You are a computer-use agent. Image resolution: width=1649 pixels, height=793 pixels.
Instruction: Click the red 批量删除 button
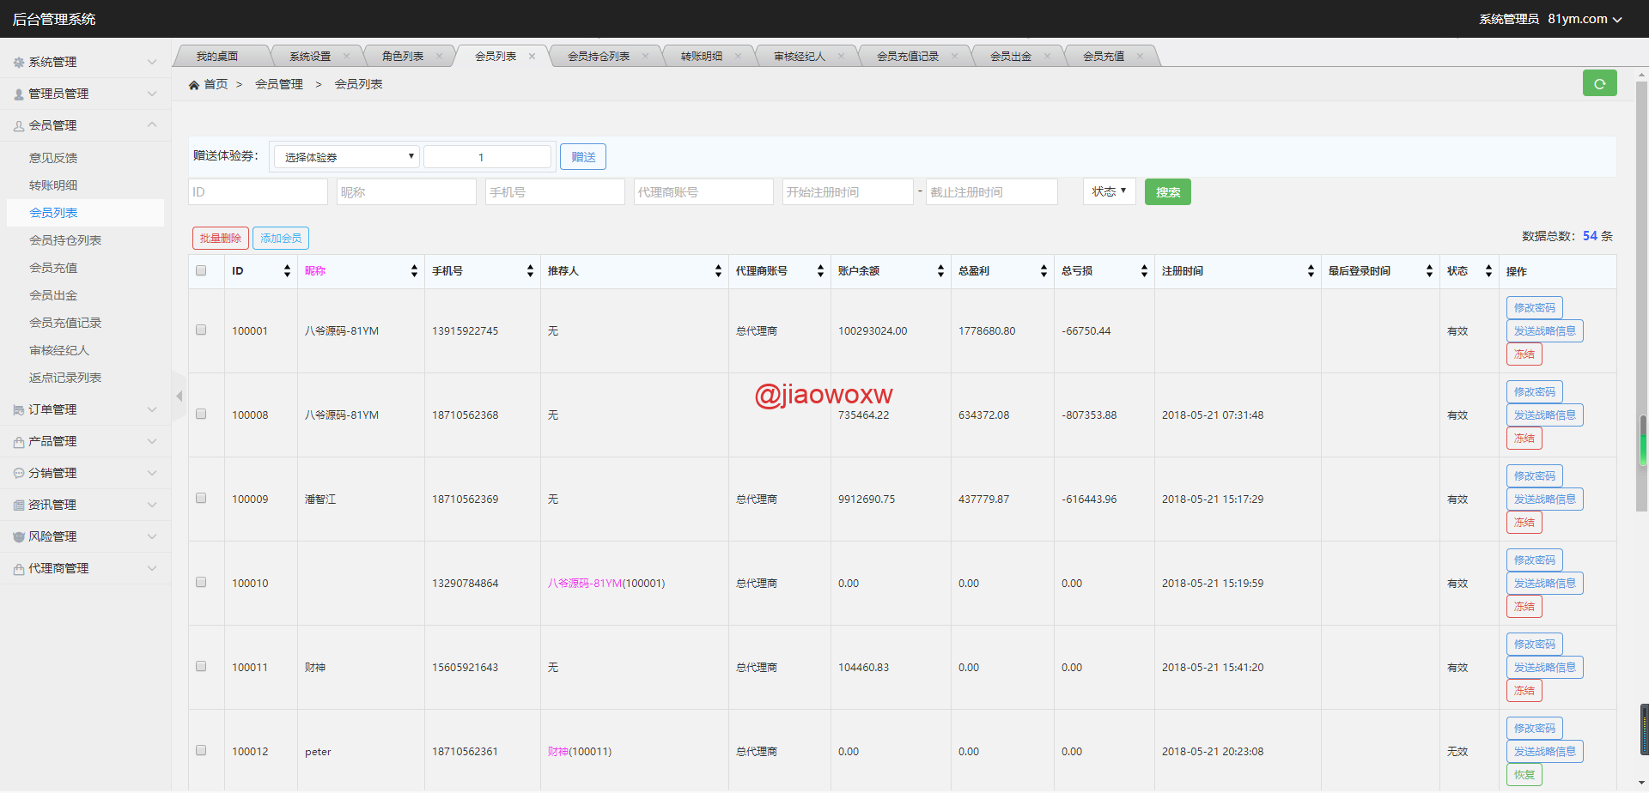[x=221, y=239]
